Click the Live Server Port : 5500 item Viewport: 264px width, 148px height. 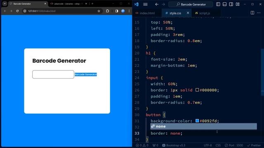[234, 145]
